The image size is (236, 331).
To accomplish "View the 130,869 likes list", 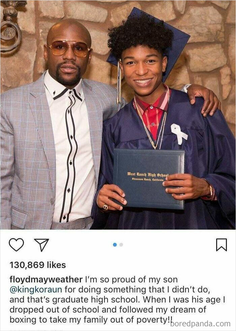I will tap(37, 265).
